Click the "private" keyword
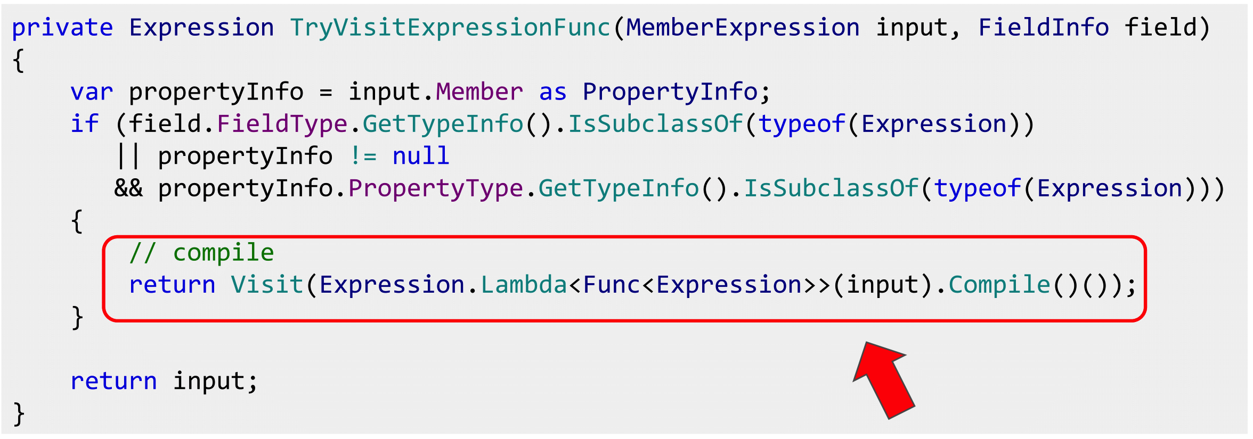Viewport: 1253px width, 439px height. (x=62, y=28)
